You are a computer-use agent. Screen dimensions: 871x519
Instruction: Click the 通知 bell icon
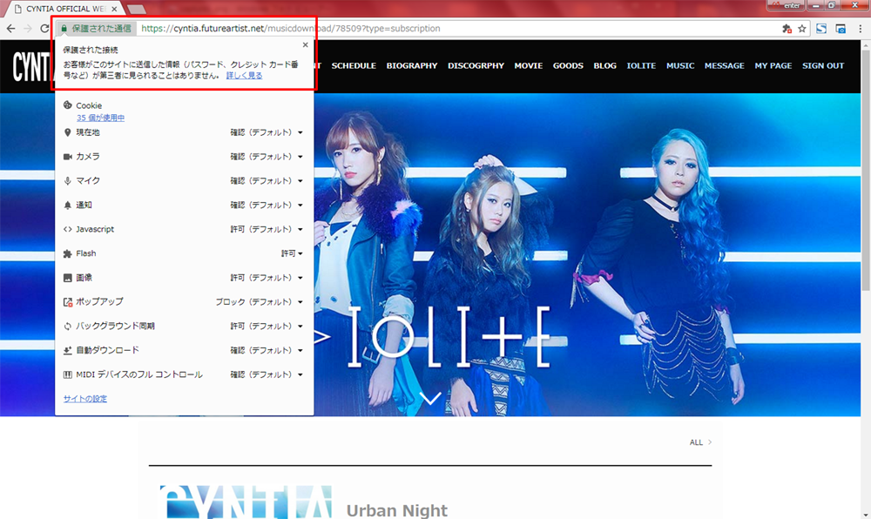68,205
